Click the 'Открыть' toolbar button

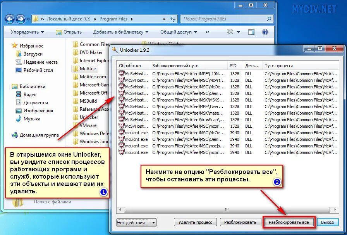point(69,32)
